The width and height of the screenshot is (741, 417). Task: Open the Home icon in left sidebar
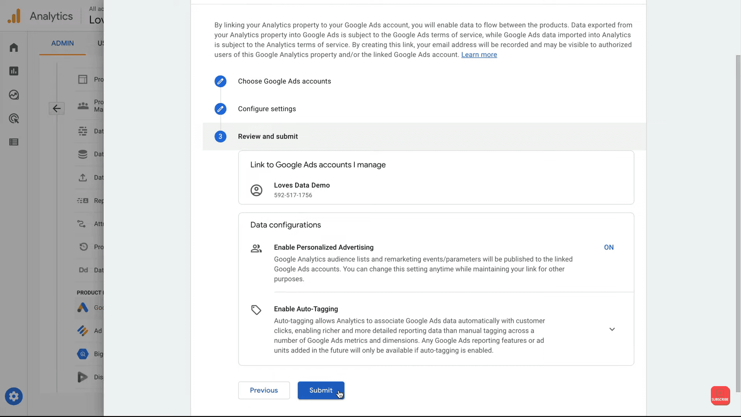pyautogui.click(x=14, y=47)
